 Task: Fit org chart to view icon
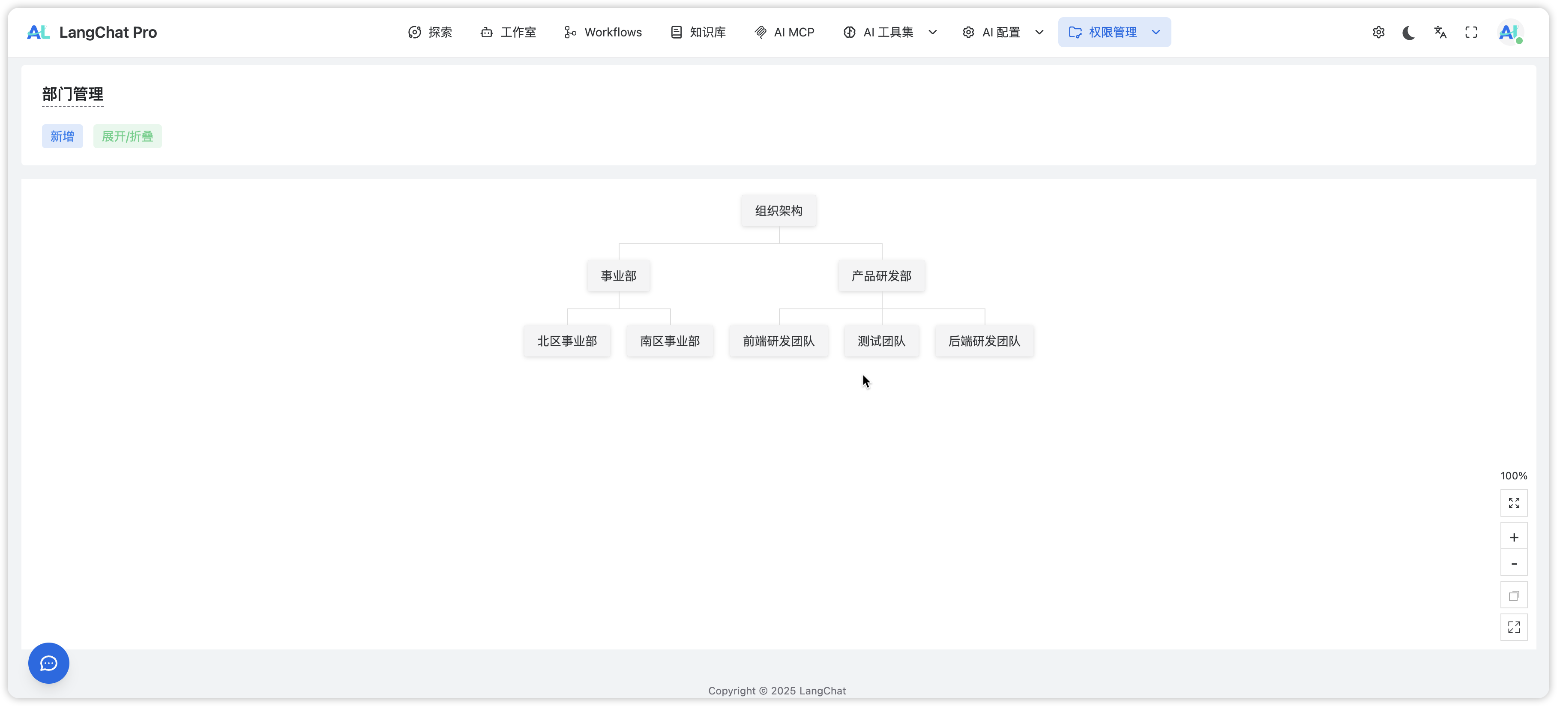pyautogui.click(x=1513, y=503)
